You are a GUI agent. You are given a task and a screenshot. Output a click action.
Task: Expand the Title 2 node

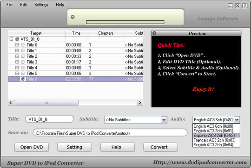coord(17,56)
